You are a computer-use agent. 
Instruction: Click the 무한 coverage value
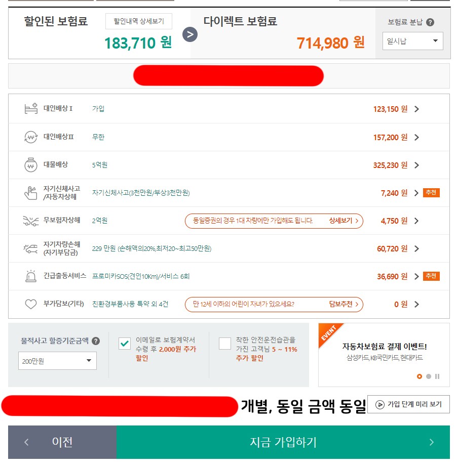98,137
